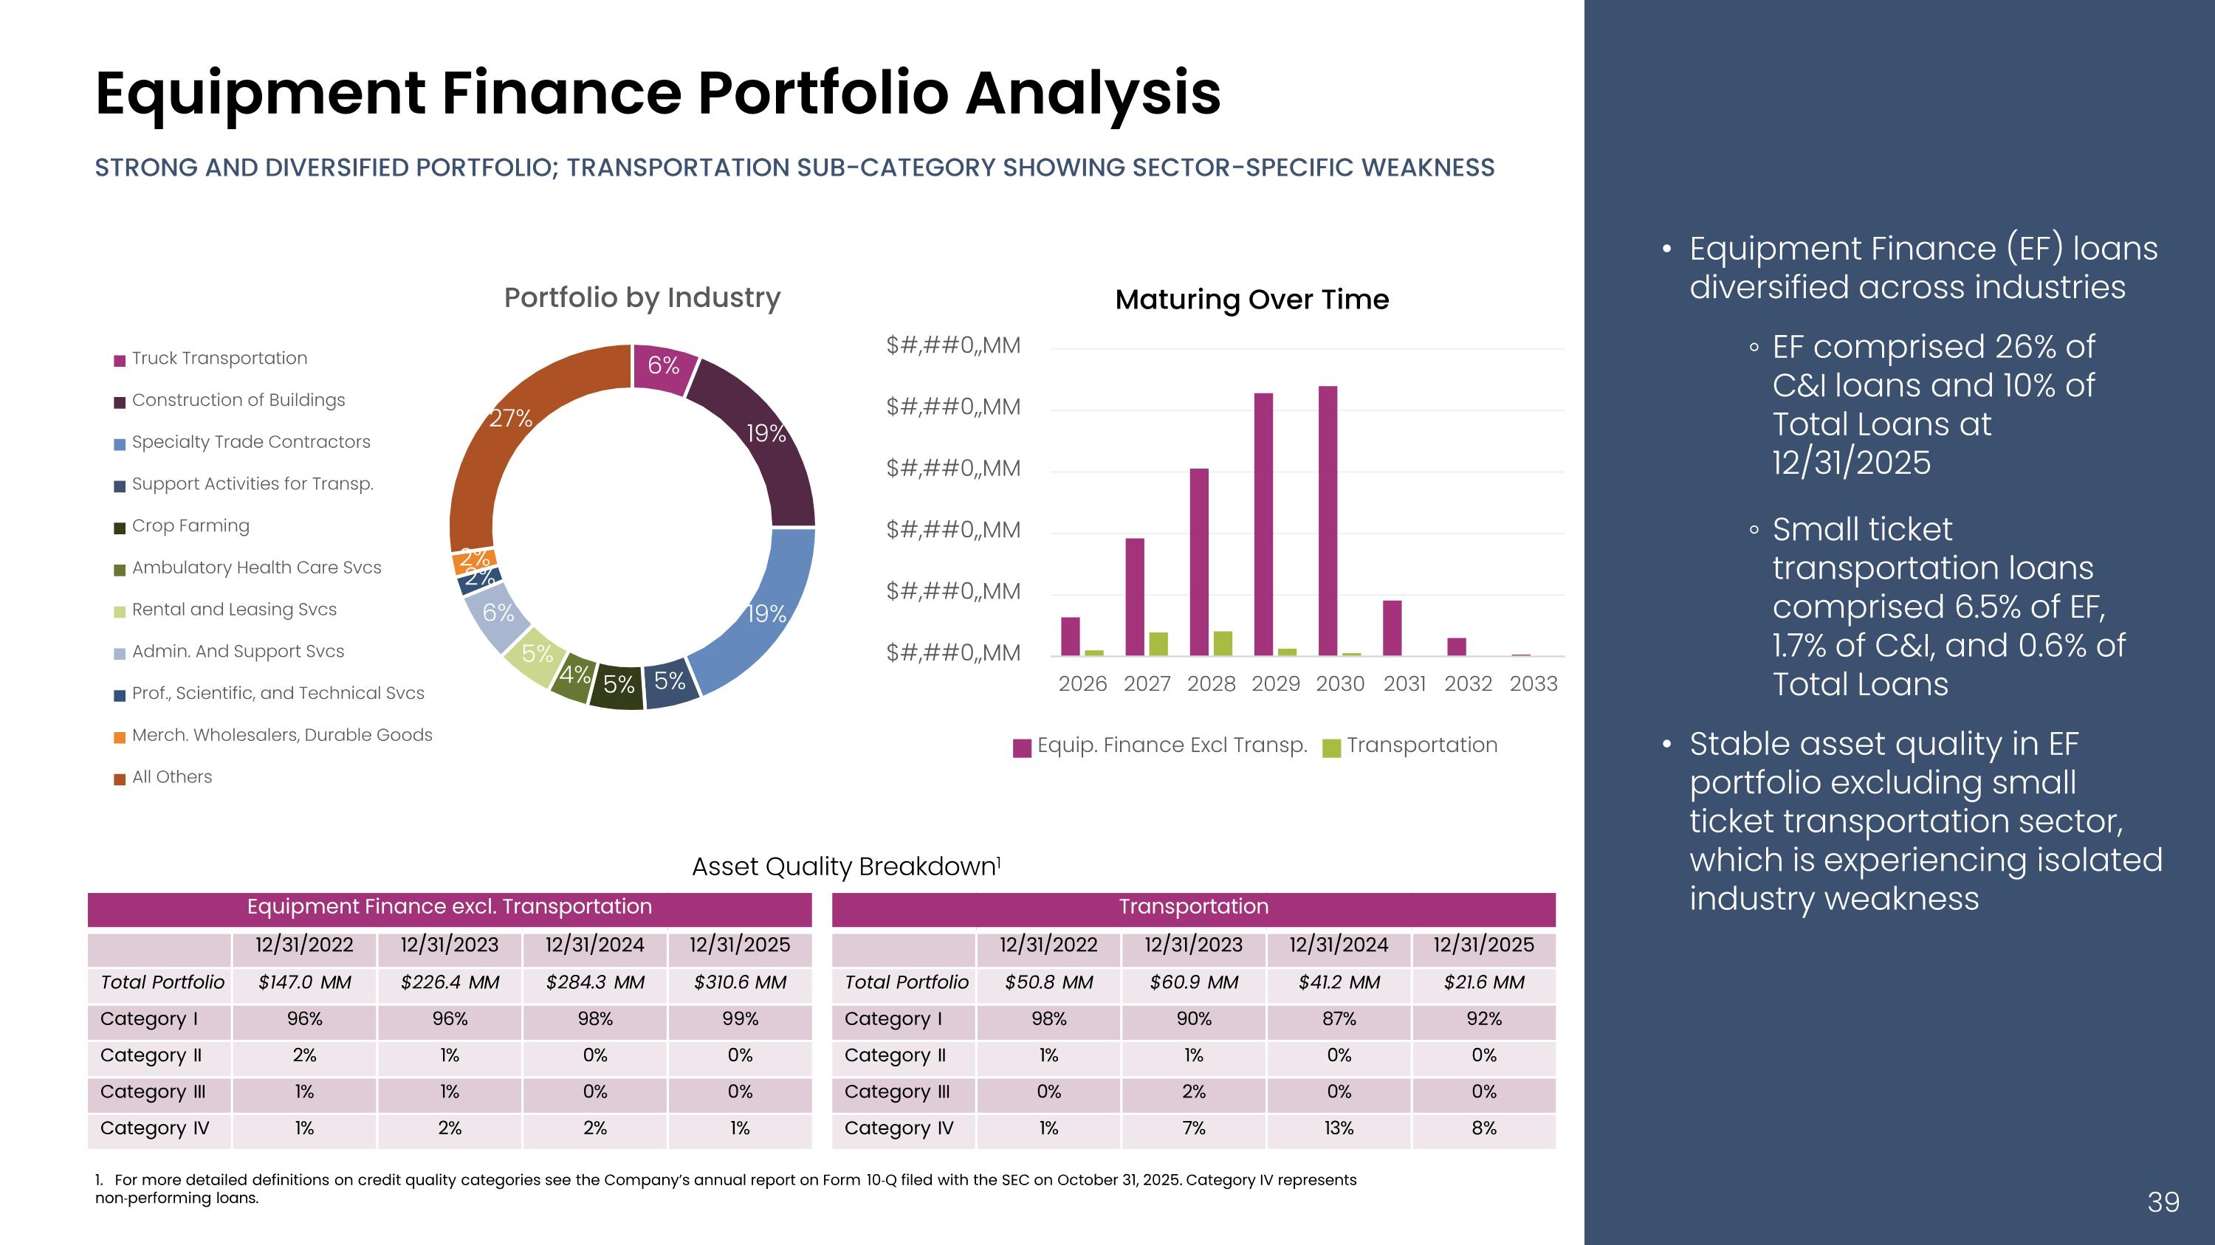Click the Construction of Buildings legend swatch
This screenshot has height=1245, width=2215.
pos(120,402)
